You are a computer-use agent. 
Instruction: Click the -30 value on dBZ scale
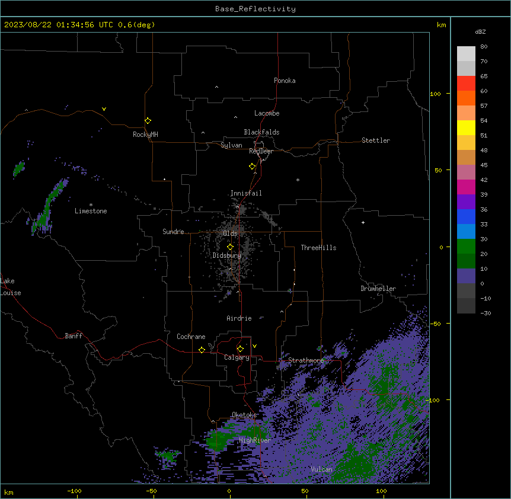point(486,313)
